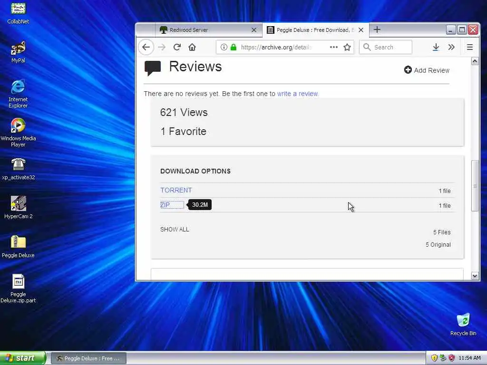Click page scrollbar down arrow

click(475, 276)
